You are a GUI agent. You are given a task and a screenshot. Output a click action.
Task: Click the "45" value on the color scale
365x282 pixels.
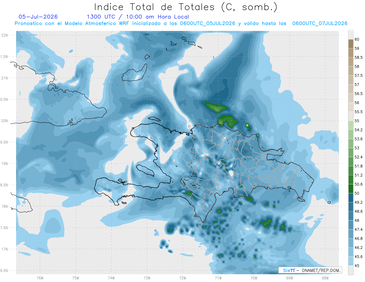[x=357, y=266]
